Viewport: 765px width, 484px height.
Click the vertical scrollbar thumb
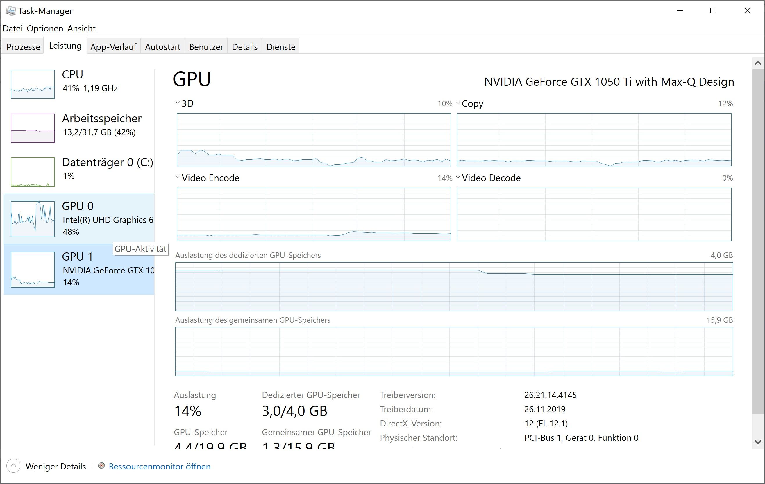[758, 241]
